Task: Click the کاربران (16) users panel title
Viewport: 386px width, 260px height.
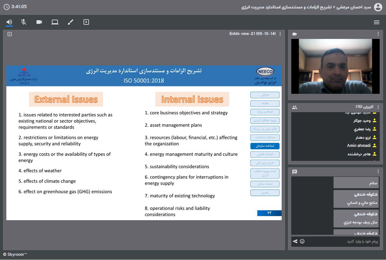Action: point(365,107)
